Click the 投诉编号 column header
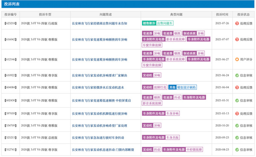Viewport: 256px width, 157px height. point(11,14)
